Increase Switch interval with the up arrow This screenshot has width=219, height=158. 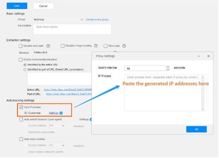point(168,67)
